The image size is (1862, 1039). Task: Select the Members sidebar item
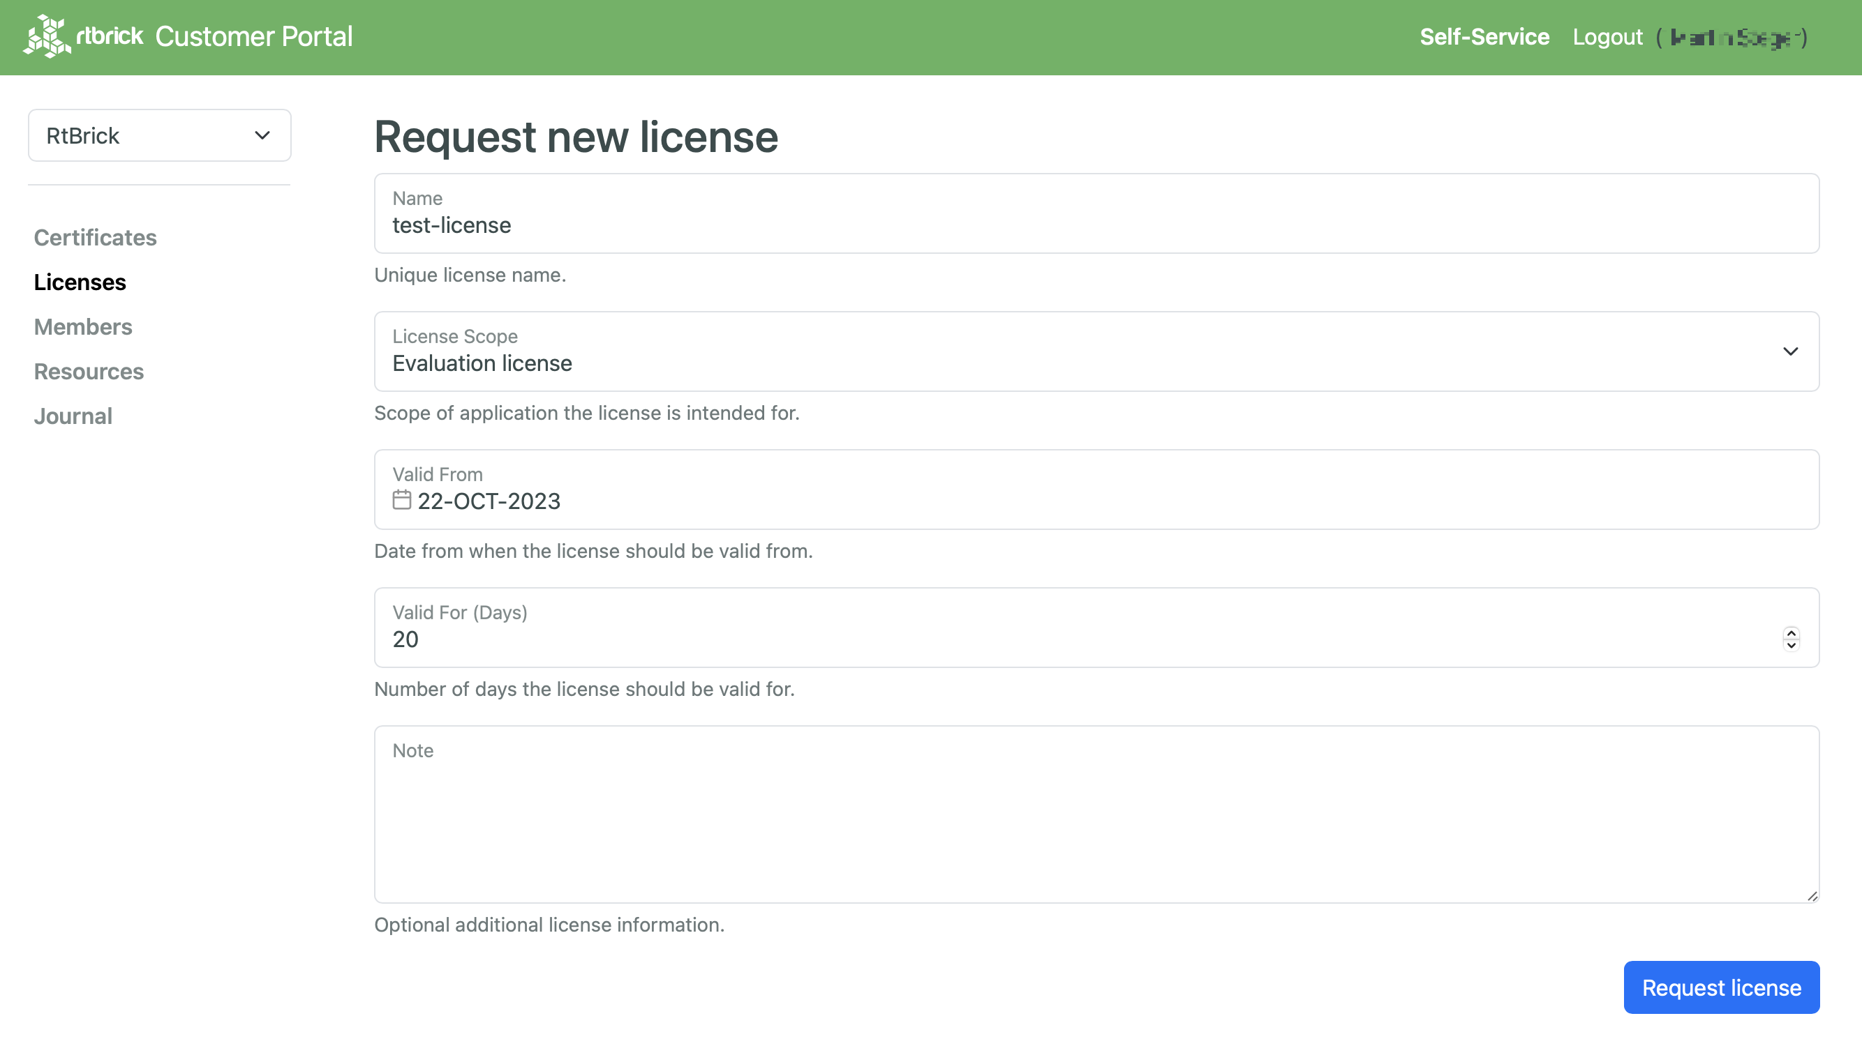point(82,326)
